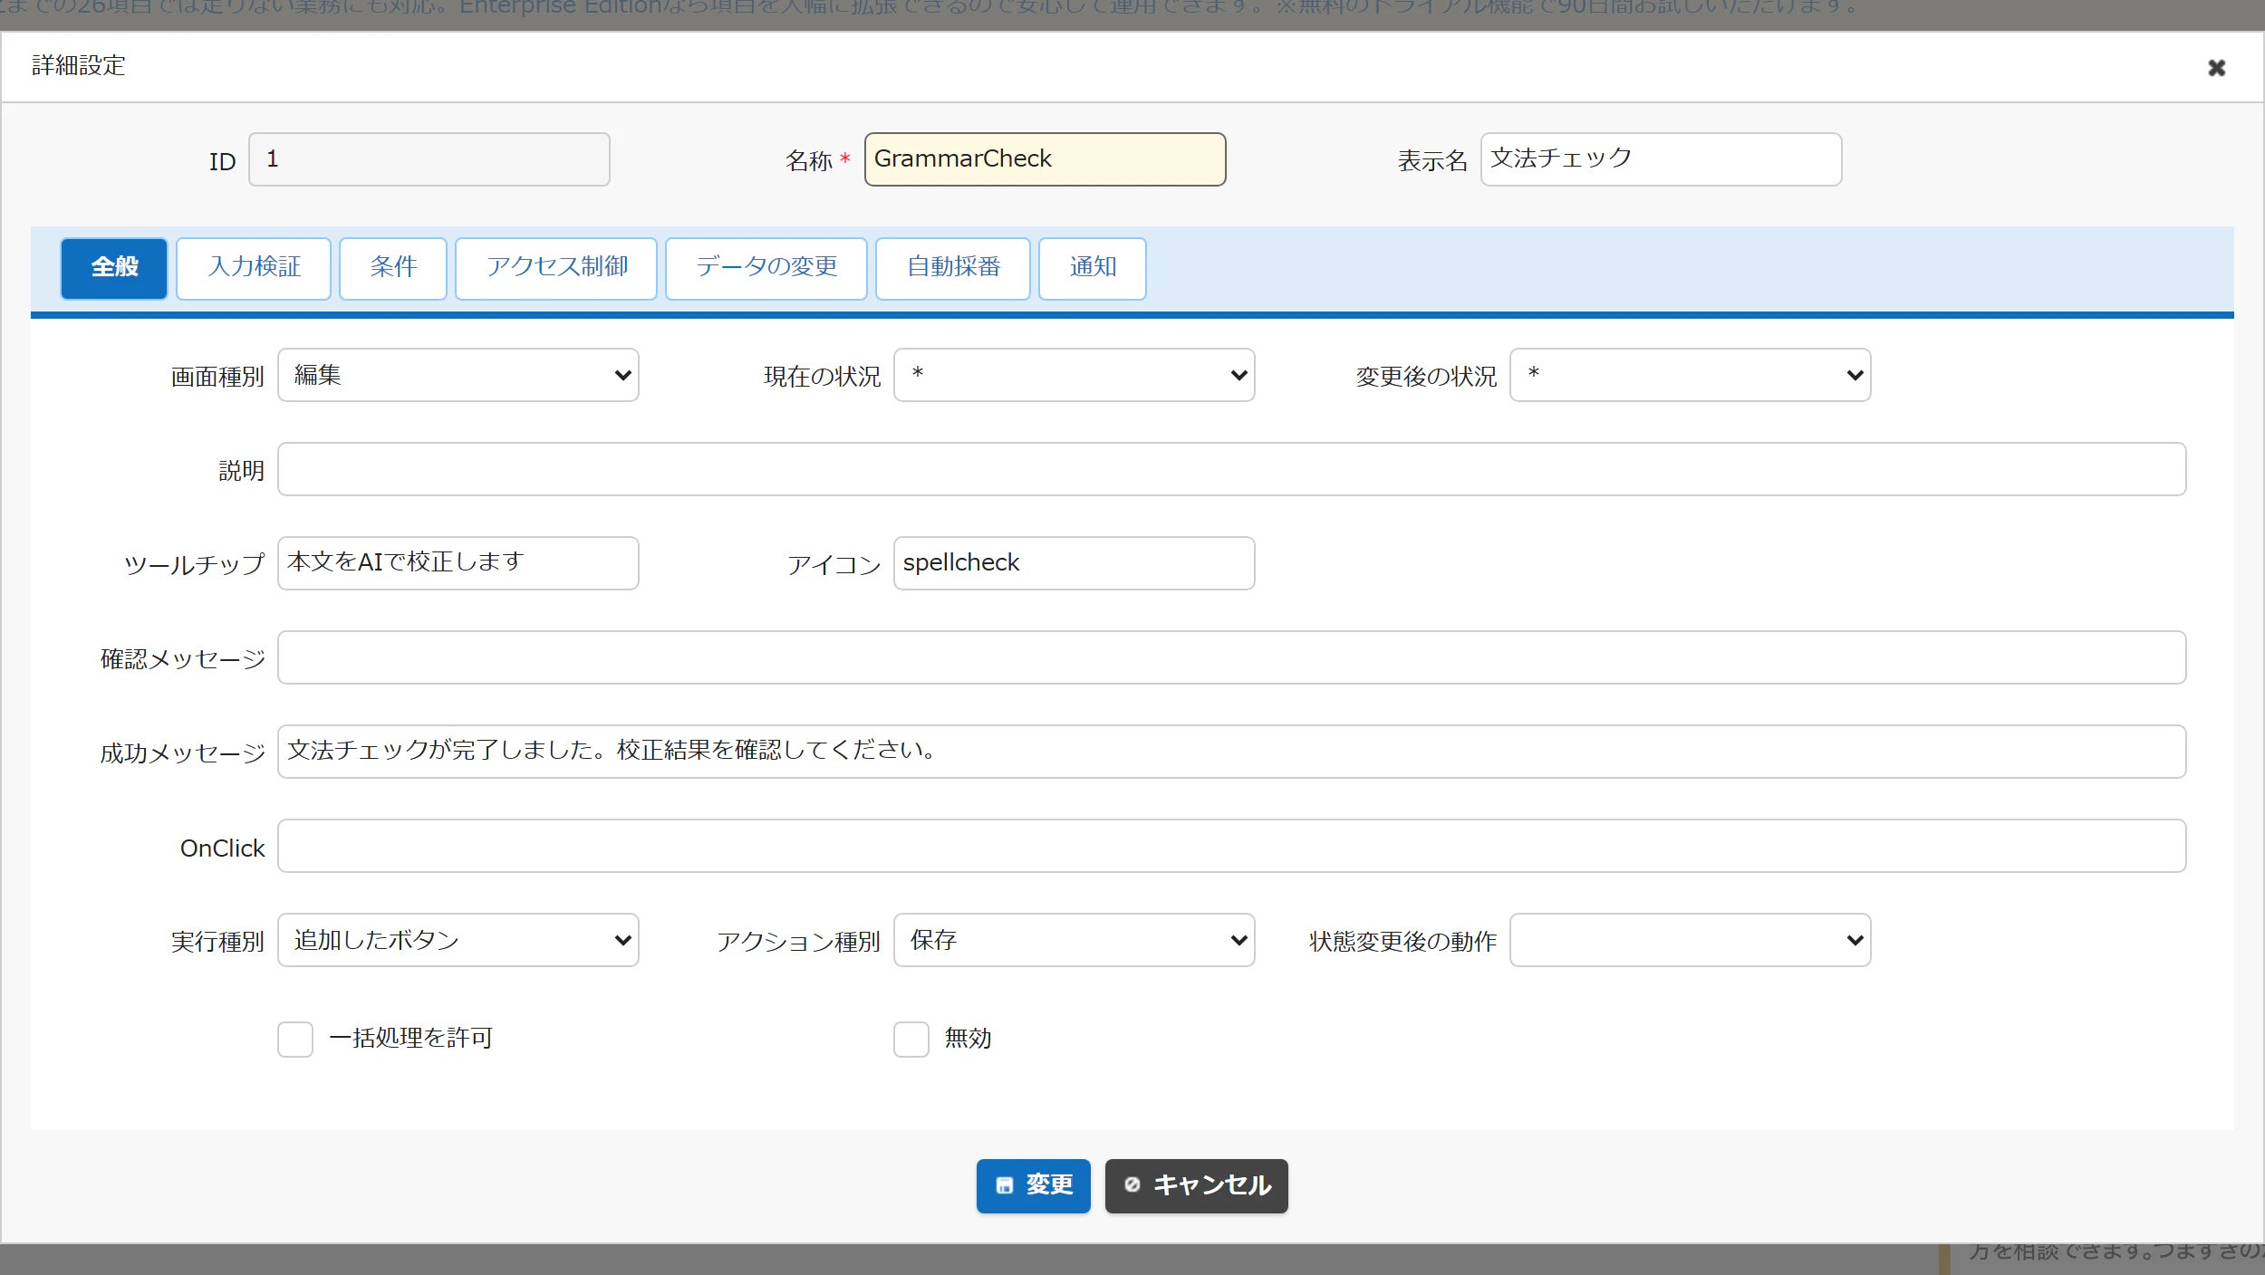The height and width of the screenshot is (1275, 2265).
Task: Click the 確認メッセージ input field
Action: click(x=1232, y=657)
